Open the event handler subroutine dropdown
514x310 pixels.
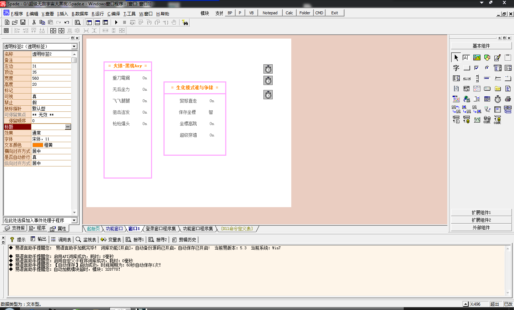tap(74, 220)
